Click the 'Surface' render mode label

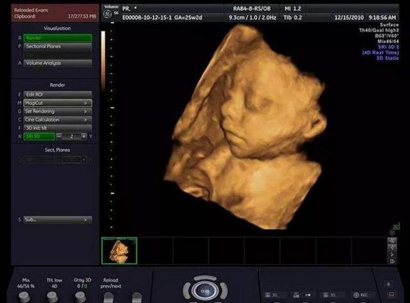(389, 25)
